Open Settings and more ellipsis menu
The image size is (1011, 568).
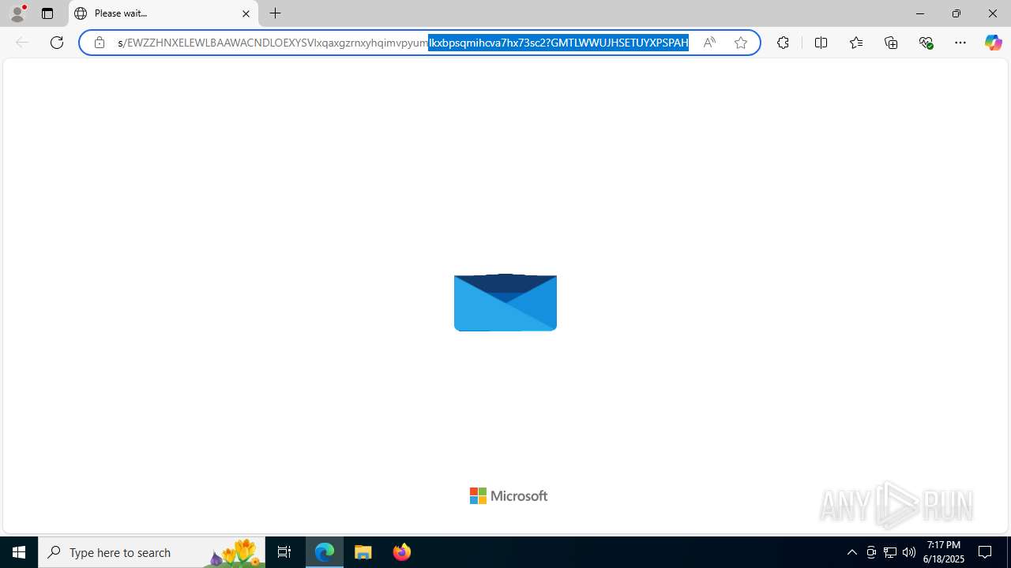tap(960, 43)
